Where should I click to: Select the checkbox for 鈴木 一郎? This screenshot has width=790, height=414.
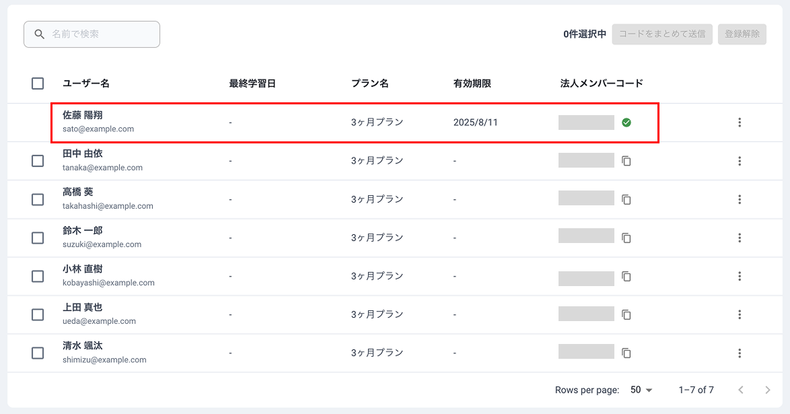(38, 238)
